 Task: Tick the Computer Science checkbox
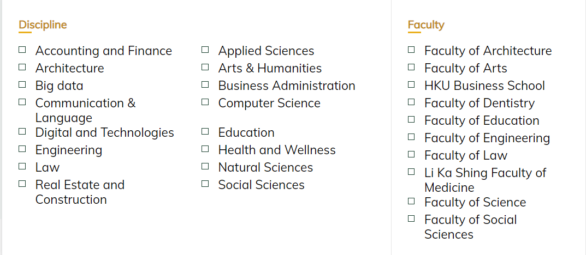click(x=205, y=102)
